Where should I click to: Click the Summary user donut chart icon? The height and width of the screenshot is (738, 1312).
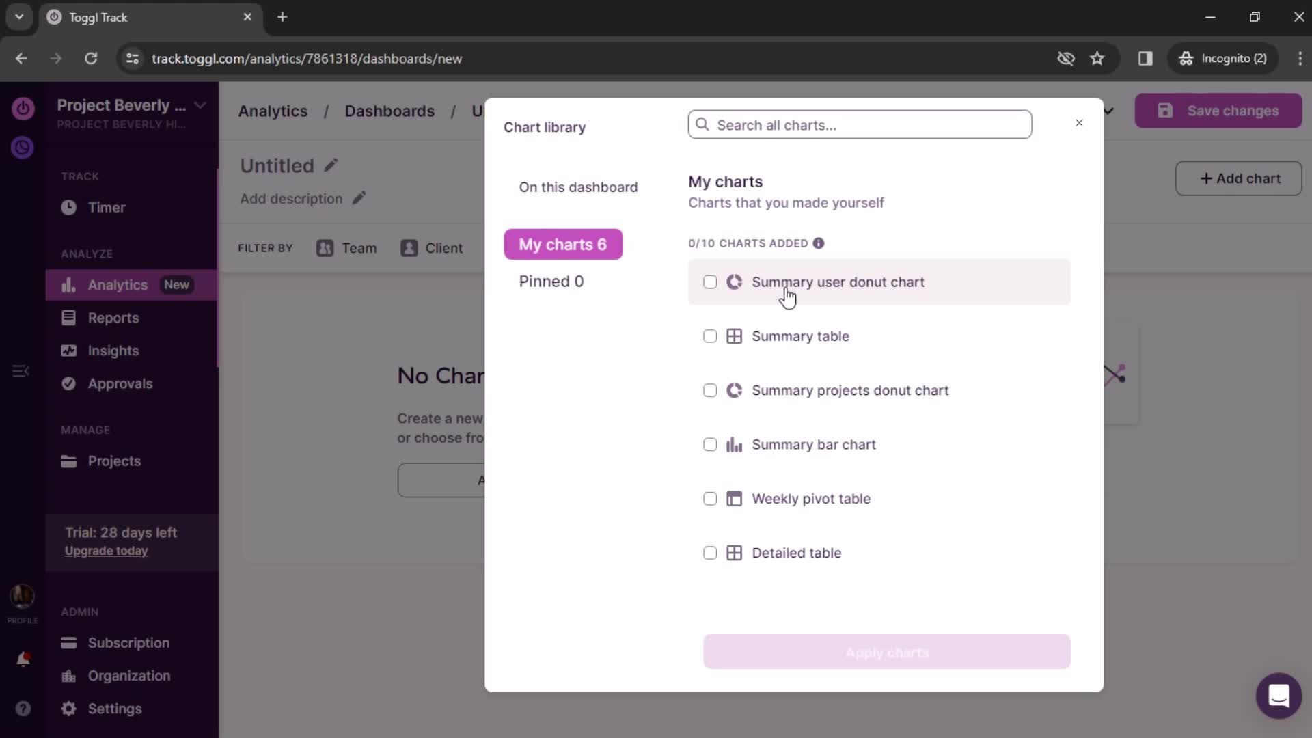[x=735, y=281]
